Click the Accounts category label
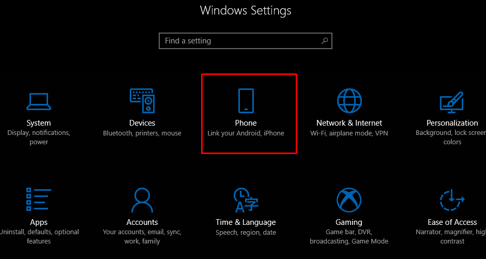Screen dimensions: 486x259 pos(142,222)
